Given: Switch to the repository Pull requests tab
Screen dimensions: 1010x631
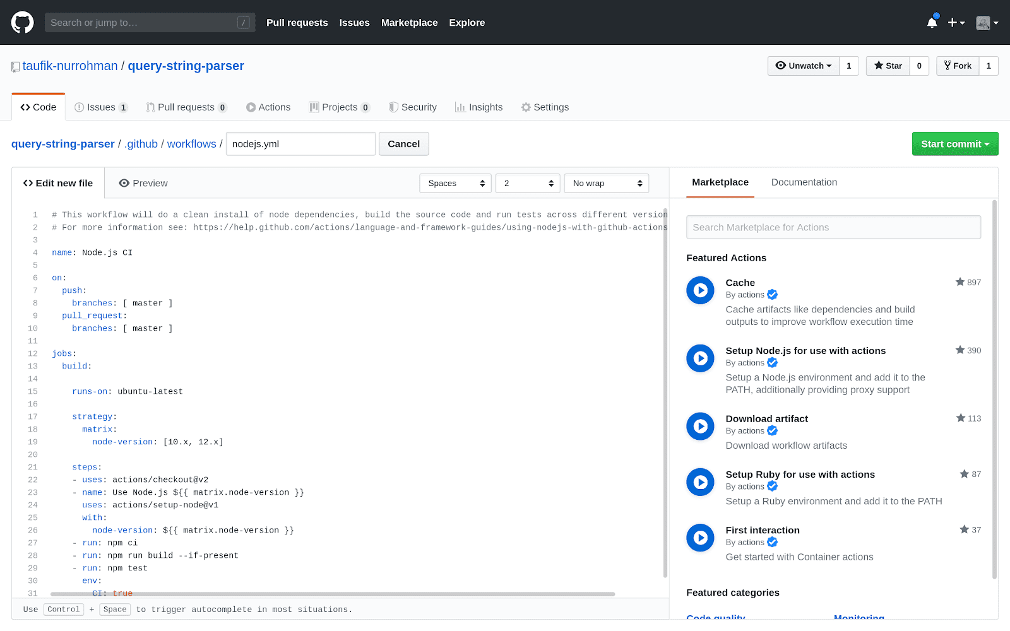Looking at the screenshot, I should [186, 107].
